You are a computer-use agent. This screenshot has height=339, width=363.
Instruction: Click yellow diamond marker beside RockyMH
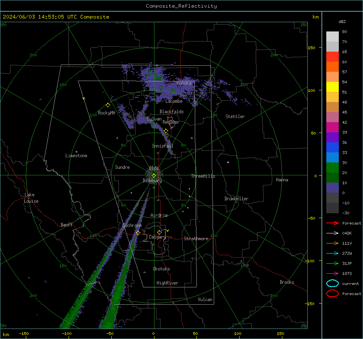[x=108, y=105]
